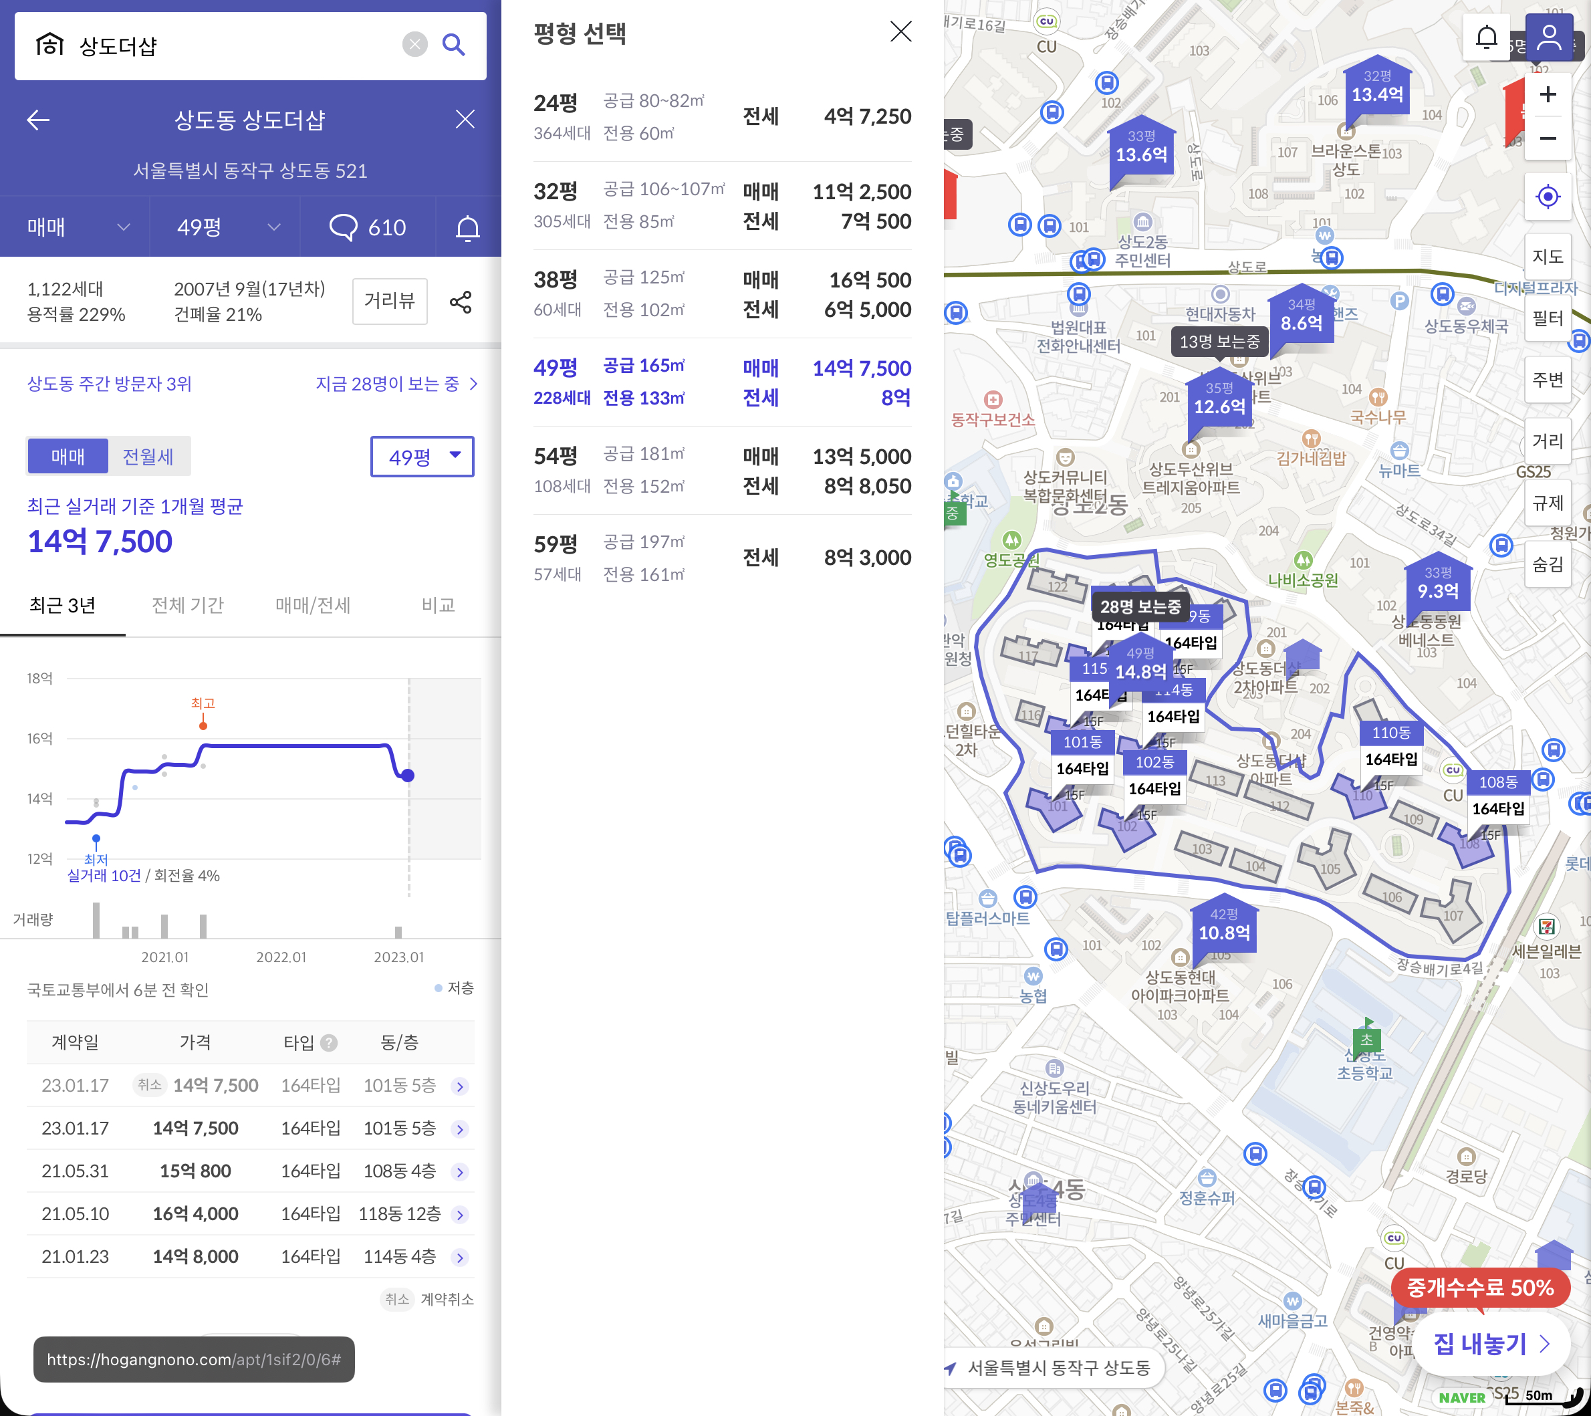The height and width of the screenshot is (1416, 1591).
Task: Click 108동 164타입 building label
Action: coord(1497,796)
